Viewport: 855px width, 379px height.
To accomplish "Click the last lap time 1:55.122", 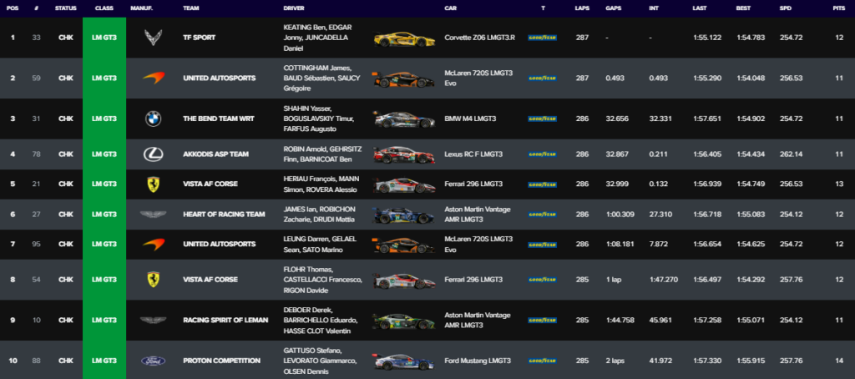I will [x=706, y=38].
